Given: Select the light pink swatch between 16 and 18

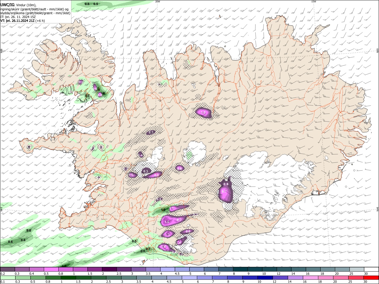Looking at the screenshot, I should [311, 277].
